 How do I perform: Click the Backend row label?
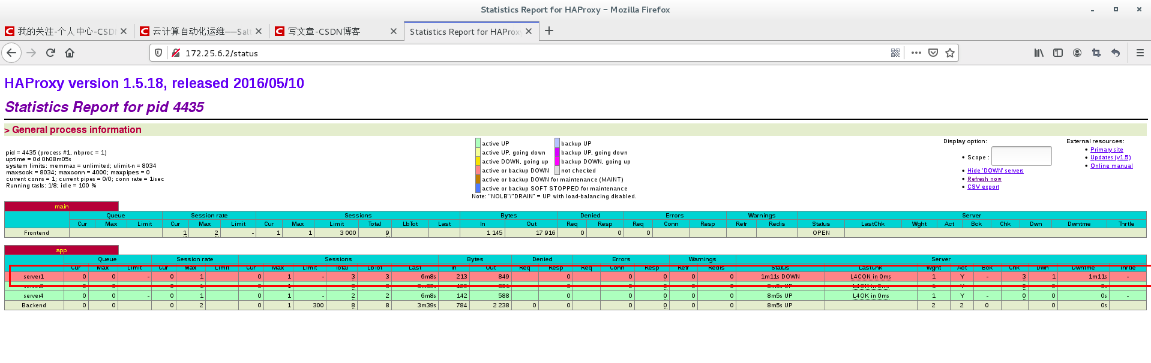(x=34, y=305)
